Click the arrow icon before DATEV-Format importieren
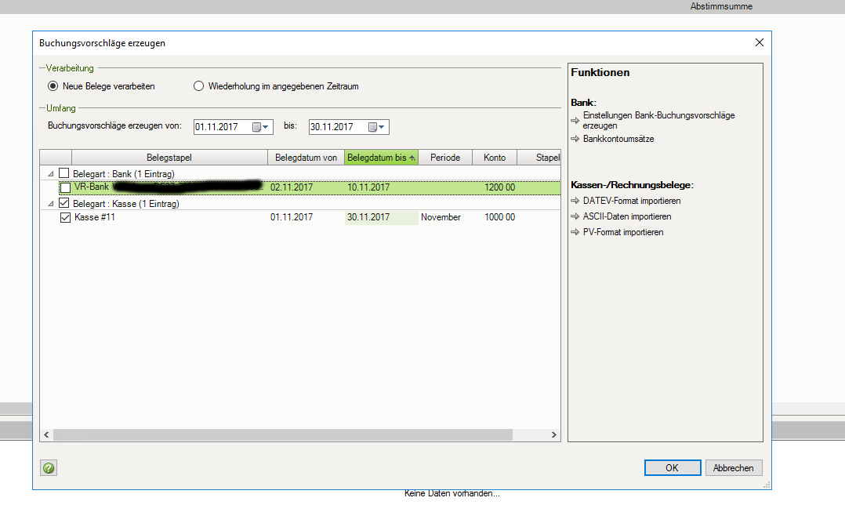 click(575, 201)
